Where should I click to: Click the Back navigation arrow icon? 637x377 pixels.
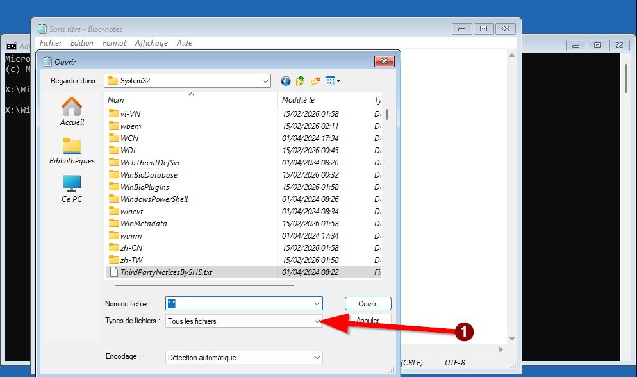point(286,81)
